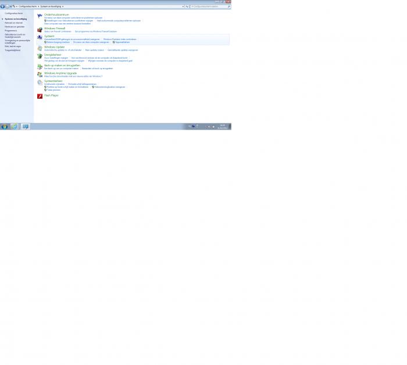The image size is (407, 365).
Task: Open the Energiebeheer battery icon
Action: click(40, 56)
